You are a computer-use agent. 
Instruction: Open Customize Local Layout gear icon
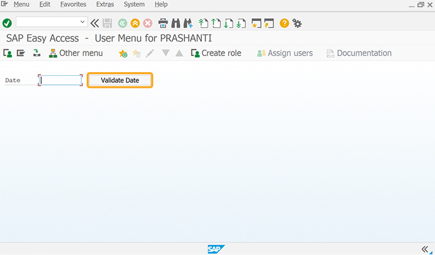pyautogui.click(x=297, y=23)
